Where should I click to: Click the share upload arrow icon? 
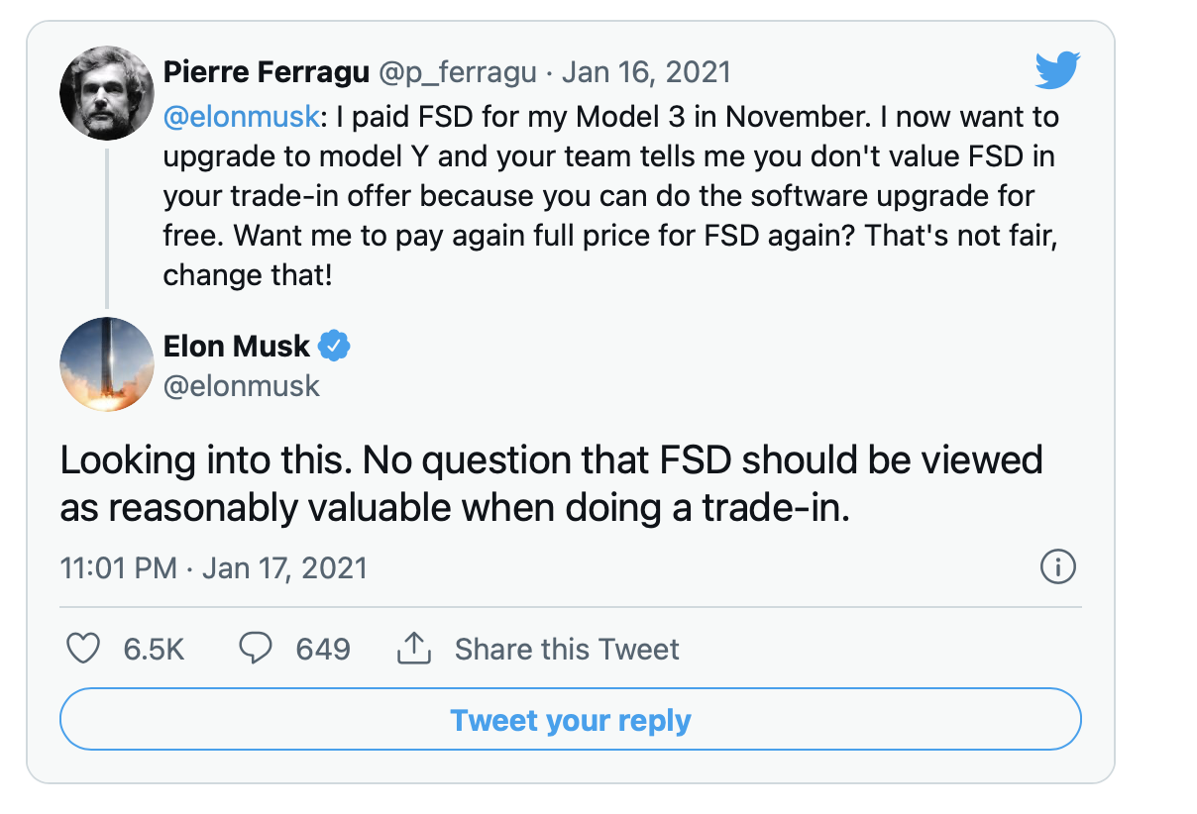tap(413, 650)
